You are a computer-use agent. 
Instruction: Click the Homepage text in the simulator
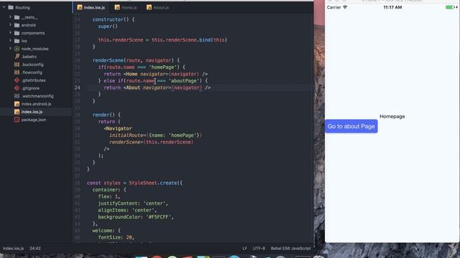coord(392,116)
